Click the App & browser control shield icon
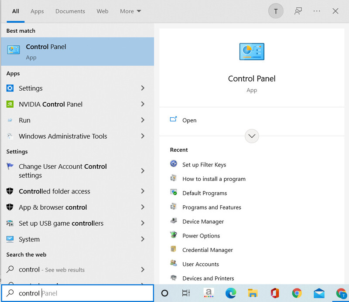This screenshot has width=349, height=302. point(10,207)
